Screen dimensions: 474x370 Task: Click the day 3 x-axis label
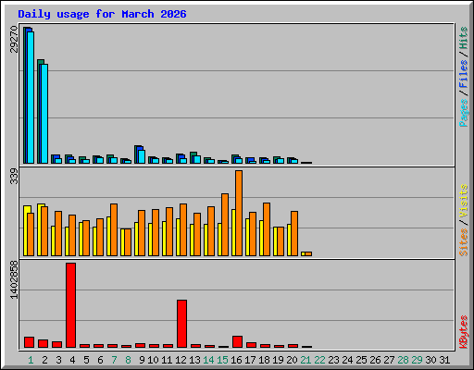point(58,360)
